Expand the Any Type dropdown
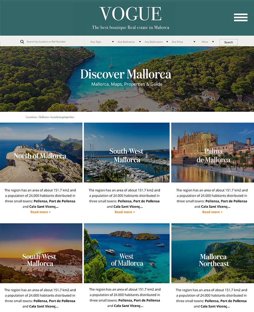Viewport: 254px width, 312px height. (102, 42)
